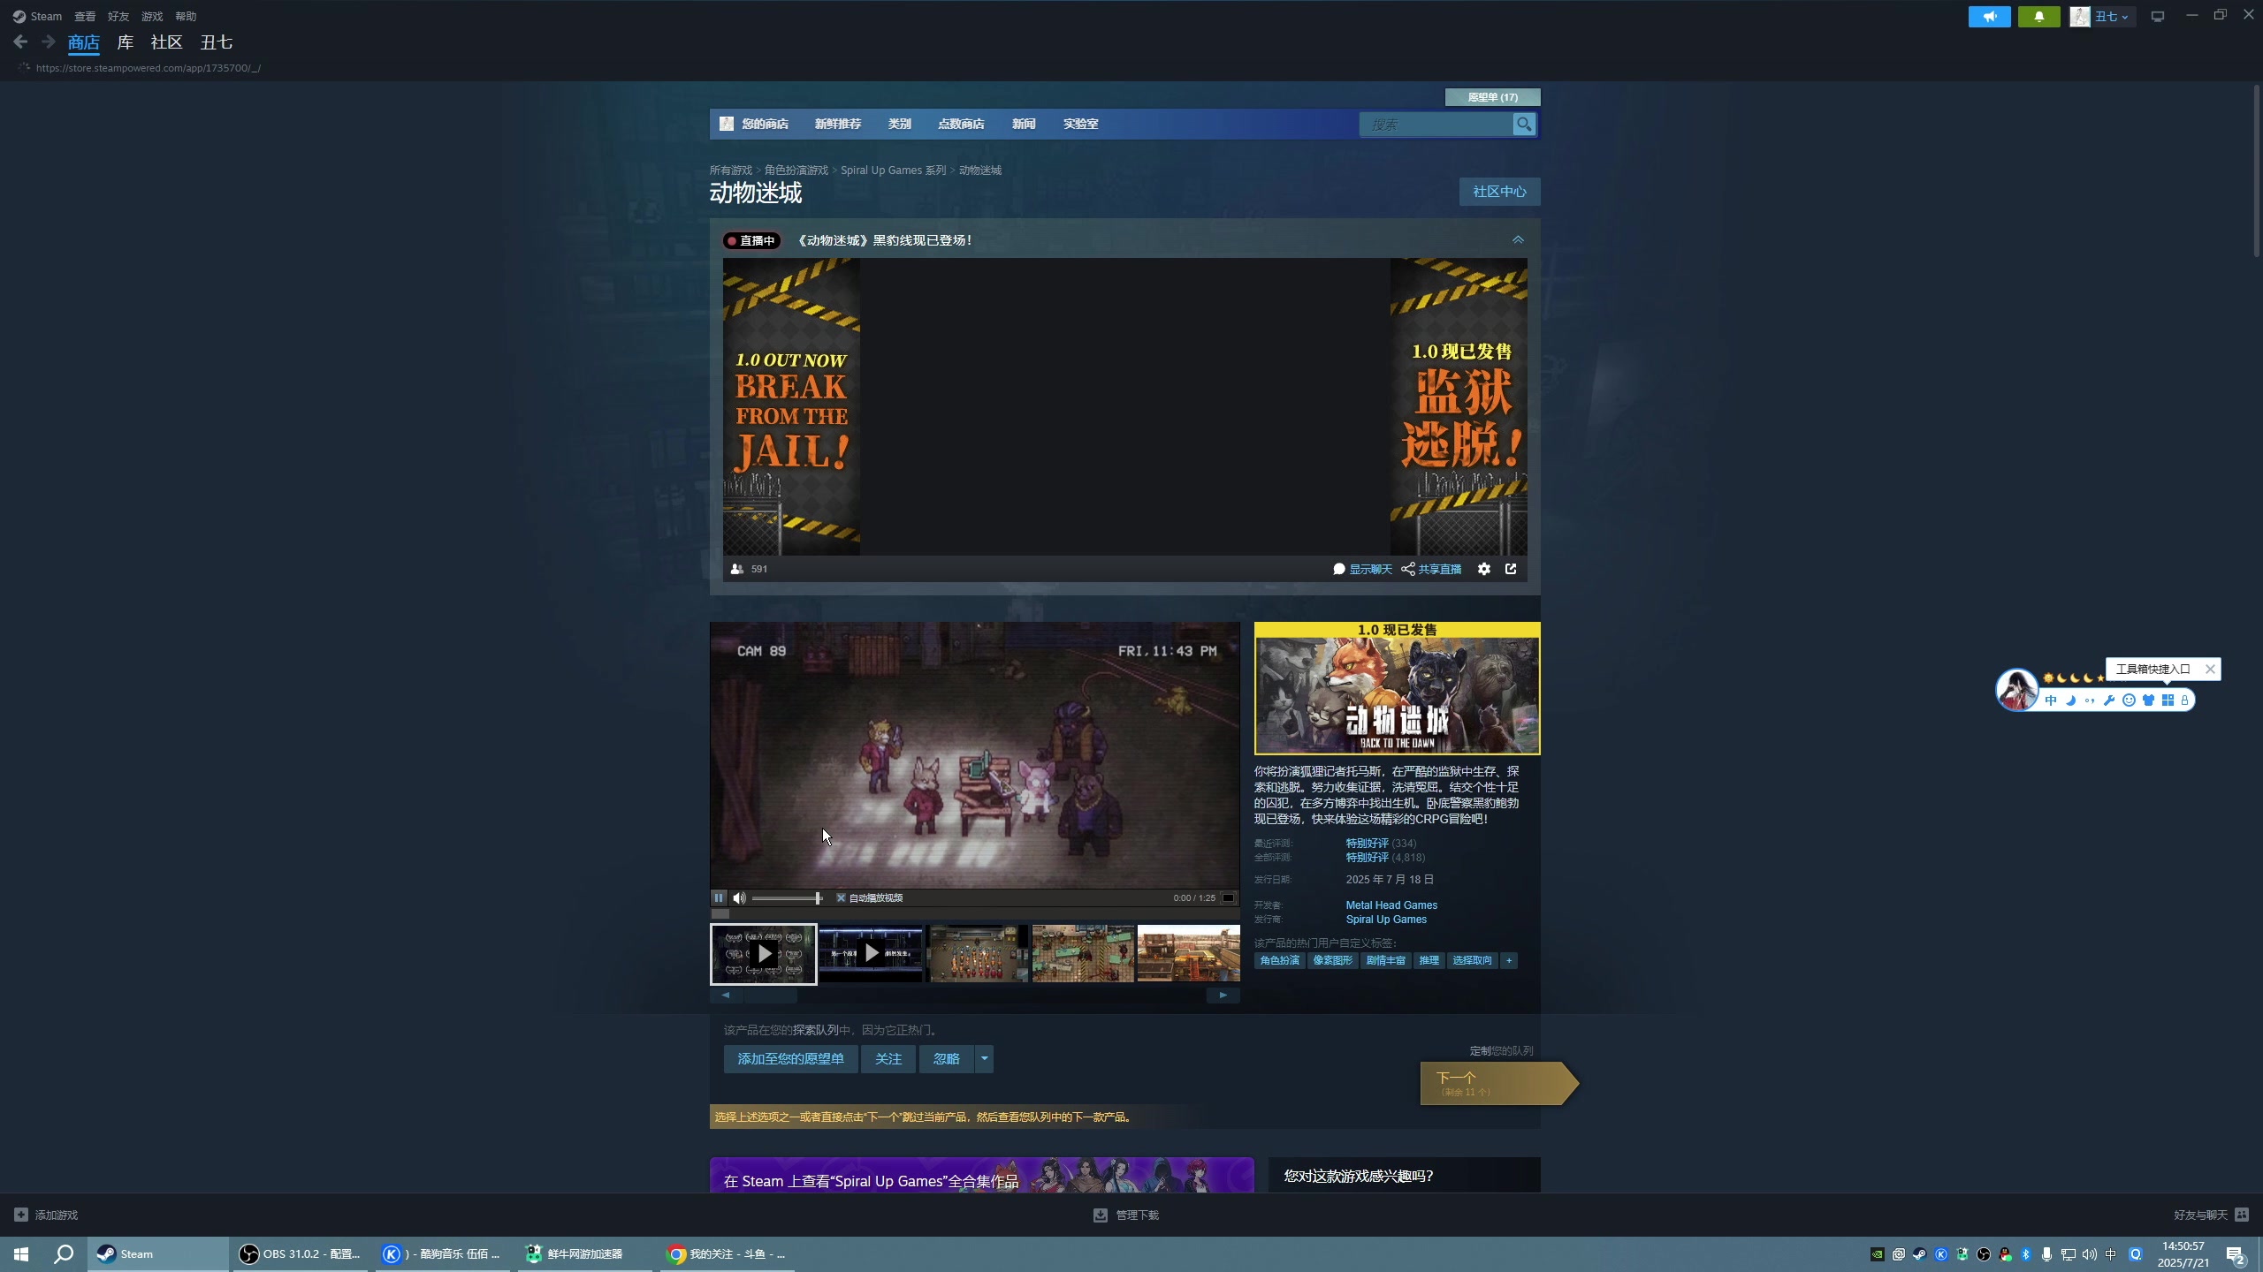Screen dimensions: 2263x1272
Task: Select the second trailer thumbnail
Action: [871, 954]
